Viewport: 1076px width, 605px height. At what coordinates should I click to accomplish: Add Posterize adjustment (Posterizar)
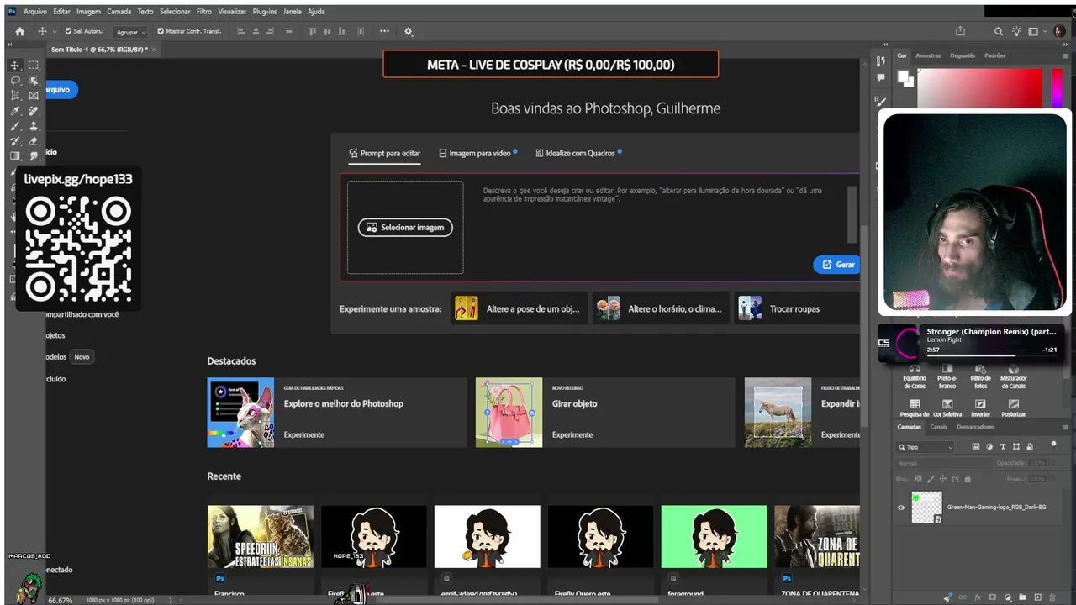tap(1014, 408)
